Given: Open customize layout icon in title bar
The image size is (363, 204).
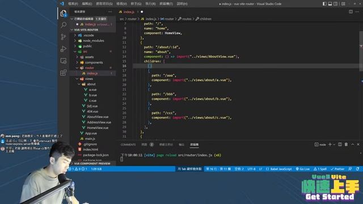Looking at the screenshot, I should pos(343,4).
